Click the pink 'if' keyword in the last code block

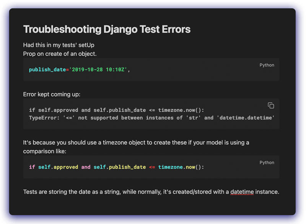32,167
